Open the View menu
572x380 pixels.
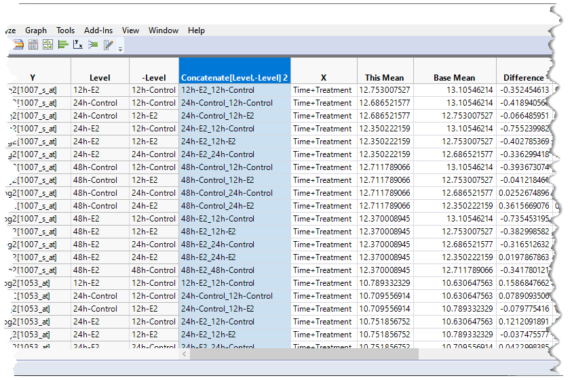(130, 30)
